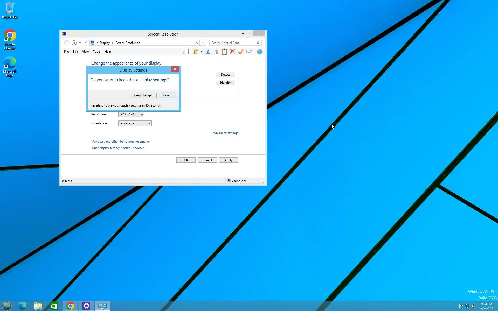Click the clipboard Paste toolbar icon
498x311 pixels.
point(224,52)
